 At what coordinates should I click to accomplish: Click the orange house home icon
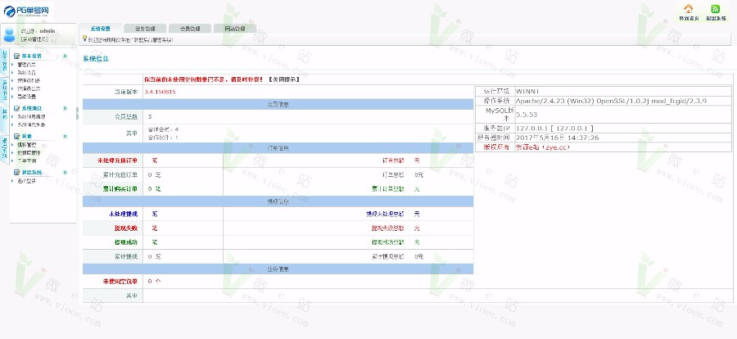tap(688, 9)
